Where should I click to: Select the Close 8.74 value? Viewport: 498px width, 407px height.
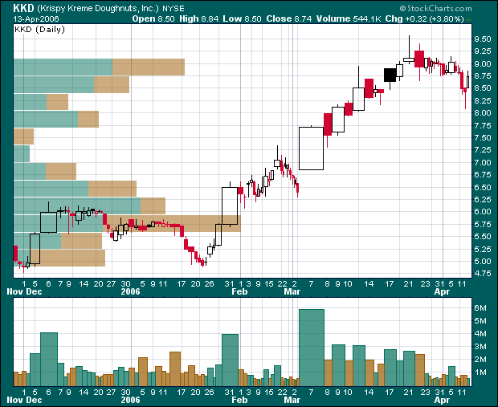point(289,18)
